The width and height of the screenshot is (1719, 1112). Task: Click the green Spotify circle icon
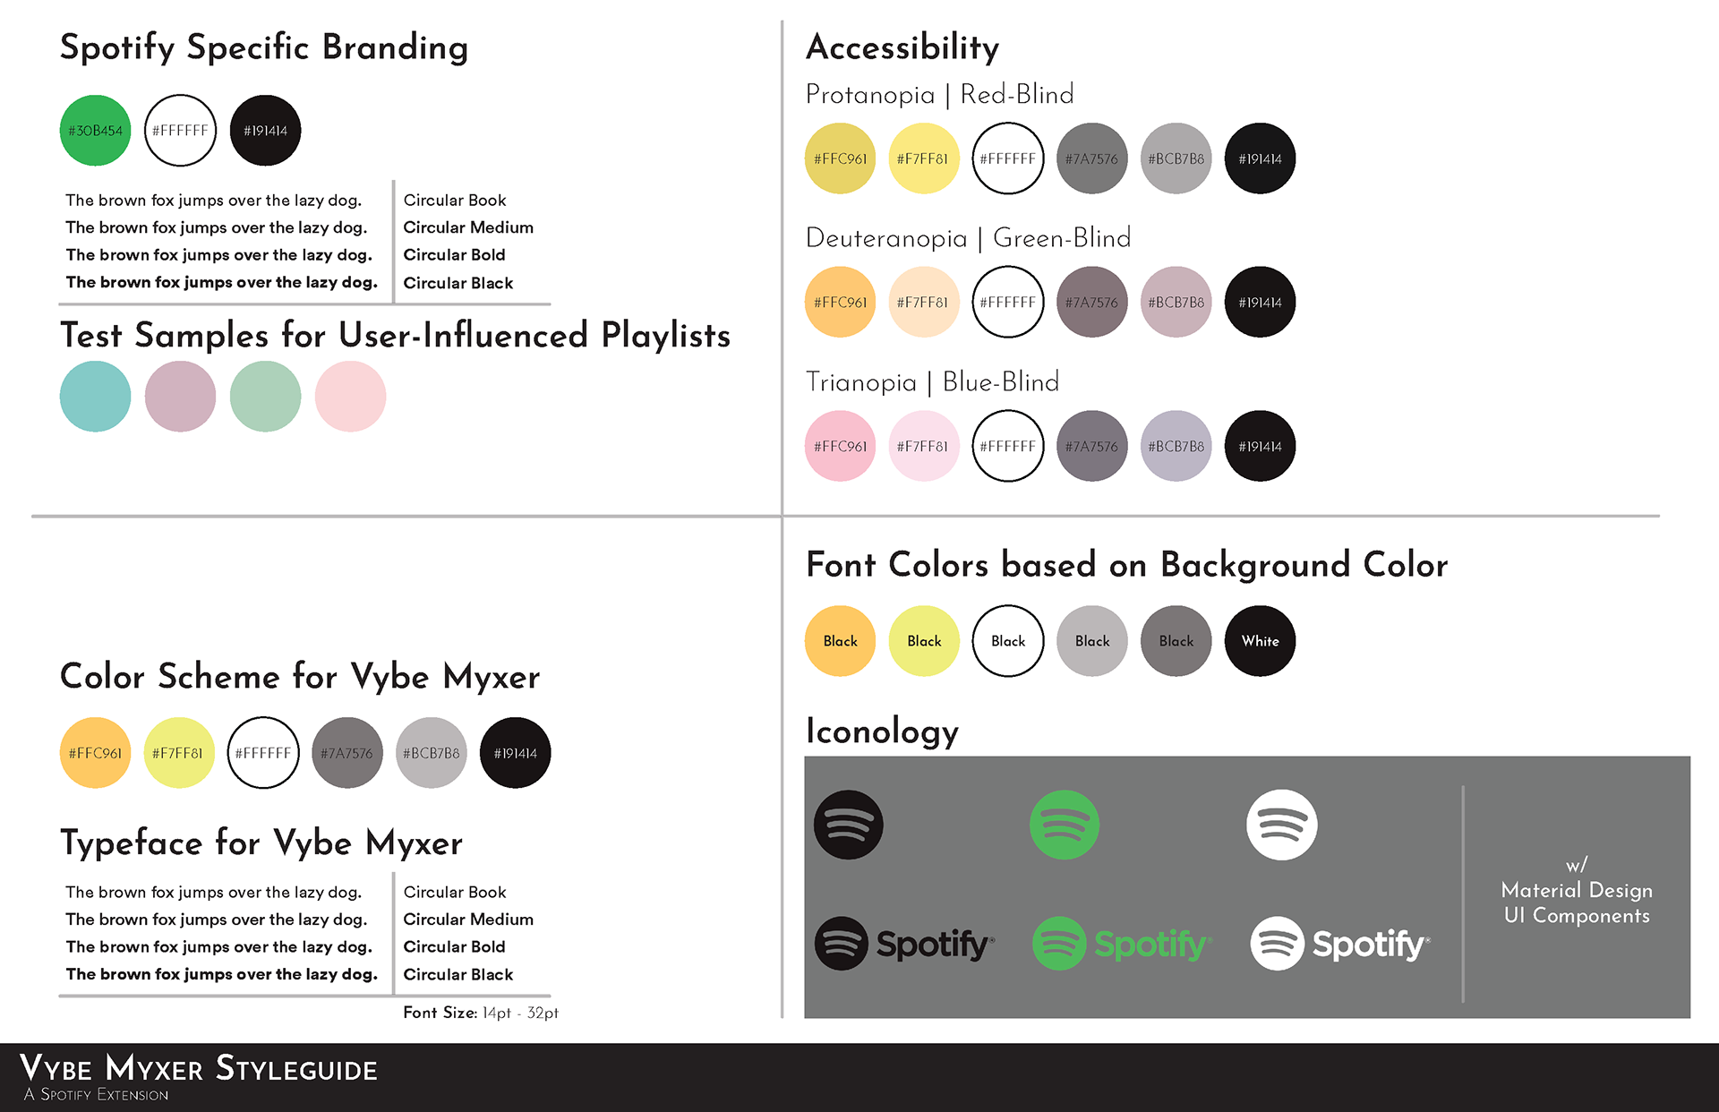pyautogui.click(x=1065, y=825)
